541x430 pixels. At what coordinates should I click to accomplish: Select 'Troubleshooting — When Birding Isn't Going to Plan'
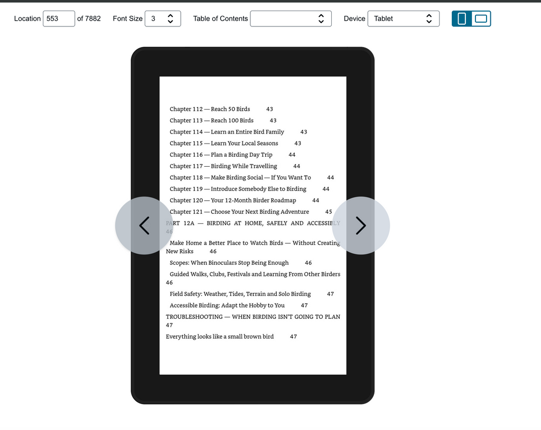pos(253,321)
